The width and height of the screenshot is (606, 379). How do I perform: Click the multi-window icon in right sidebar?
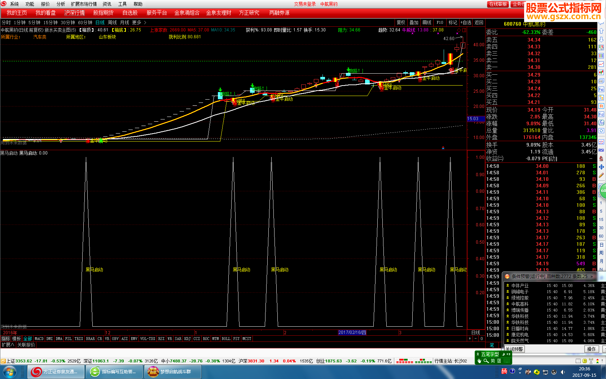point(601,81)
